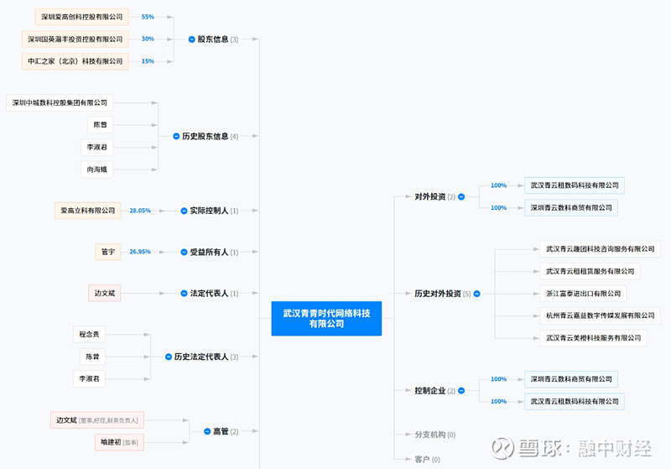Select 边文斌 beside 法定代表人
This screenshot has width=671, height=469.
[x=104, y=293]
